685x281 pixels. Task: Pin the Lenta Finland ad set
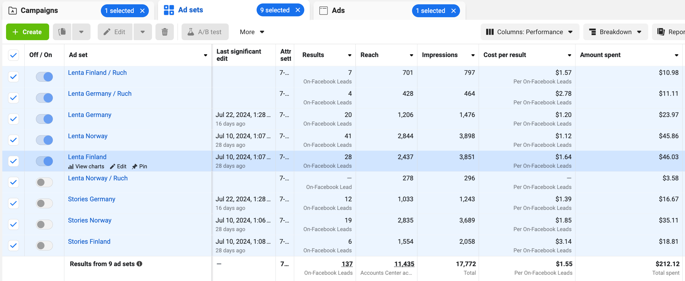click(x=140, y=166)
